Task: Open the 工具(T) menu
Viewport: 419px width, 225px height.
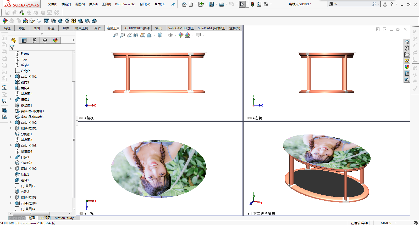Action: 106,4
